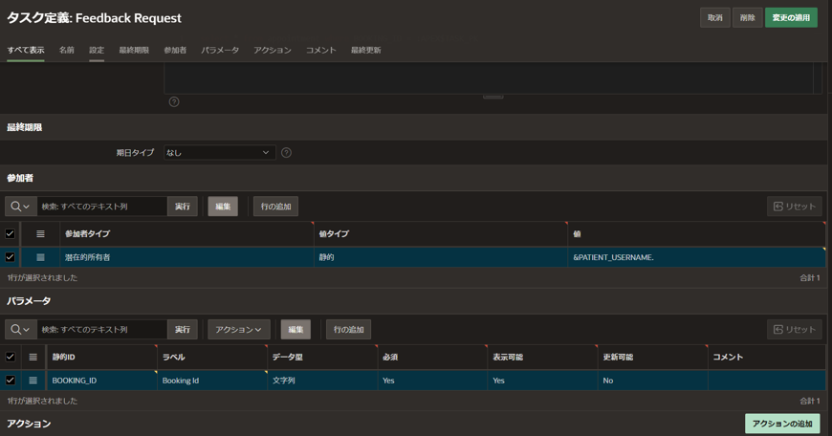The height and width of the screenshot is (436, 832).
Task: Switch to 参加者 tab
Action: (175, 50)
